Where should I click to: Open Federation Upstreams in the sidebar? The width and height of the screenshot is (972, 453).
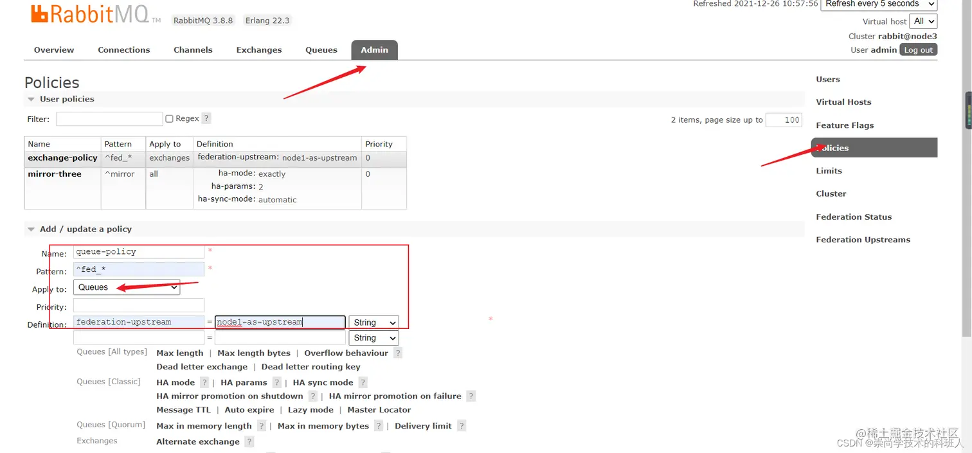tap(863, 240)
